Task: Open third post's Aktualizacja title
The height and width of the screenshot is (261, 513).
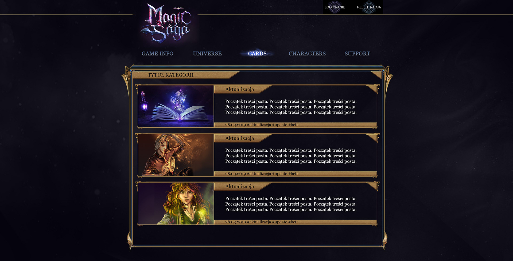Action: coord(239,187)
